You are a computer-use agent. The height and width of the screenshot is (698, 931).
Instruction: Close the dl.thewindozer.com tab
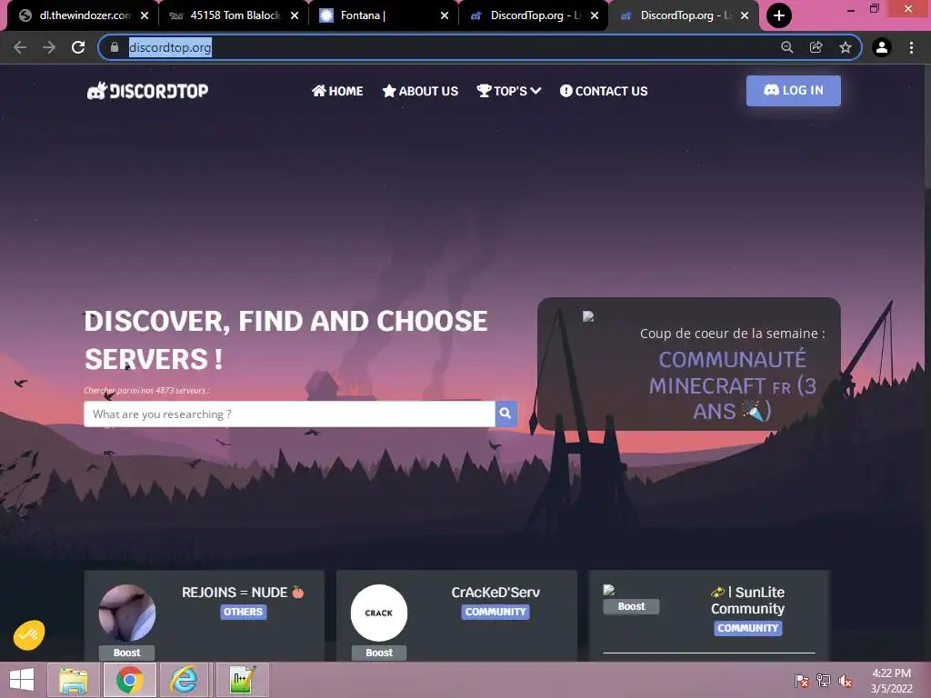click(145, 16)
